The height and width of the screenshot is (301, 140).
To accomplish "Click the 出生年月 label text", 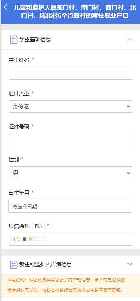I will coord(19,193).
